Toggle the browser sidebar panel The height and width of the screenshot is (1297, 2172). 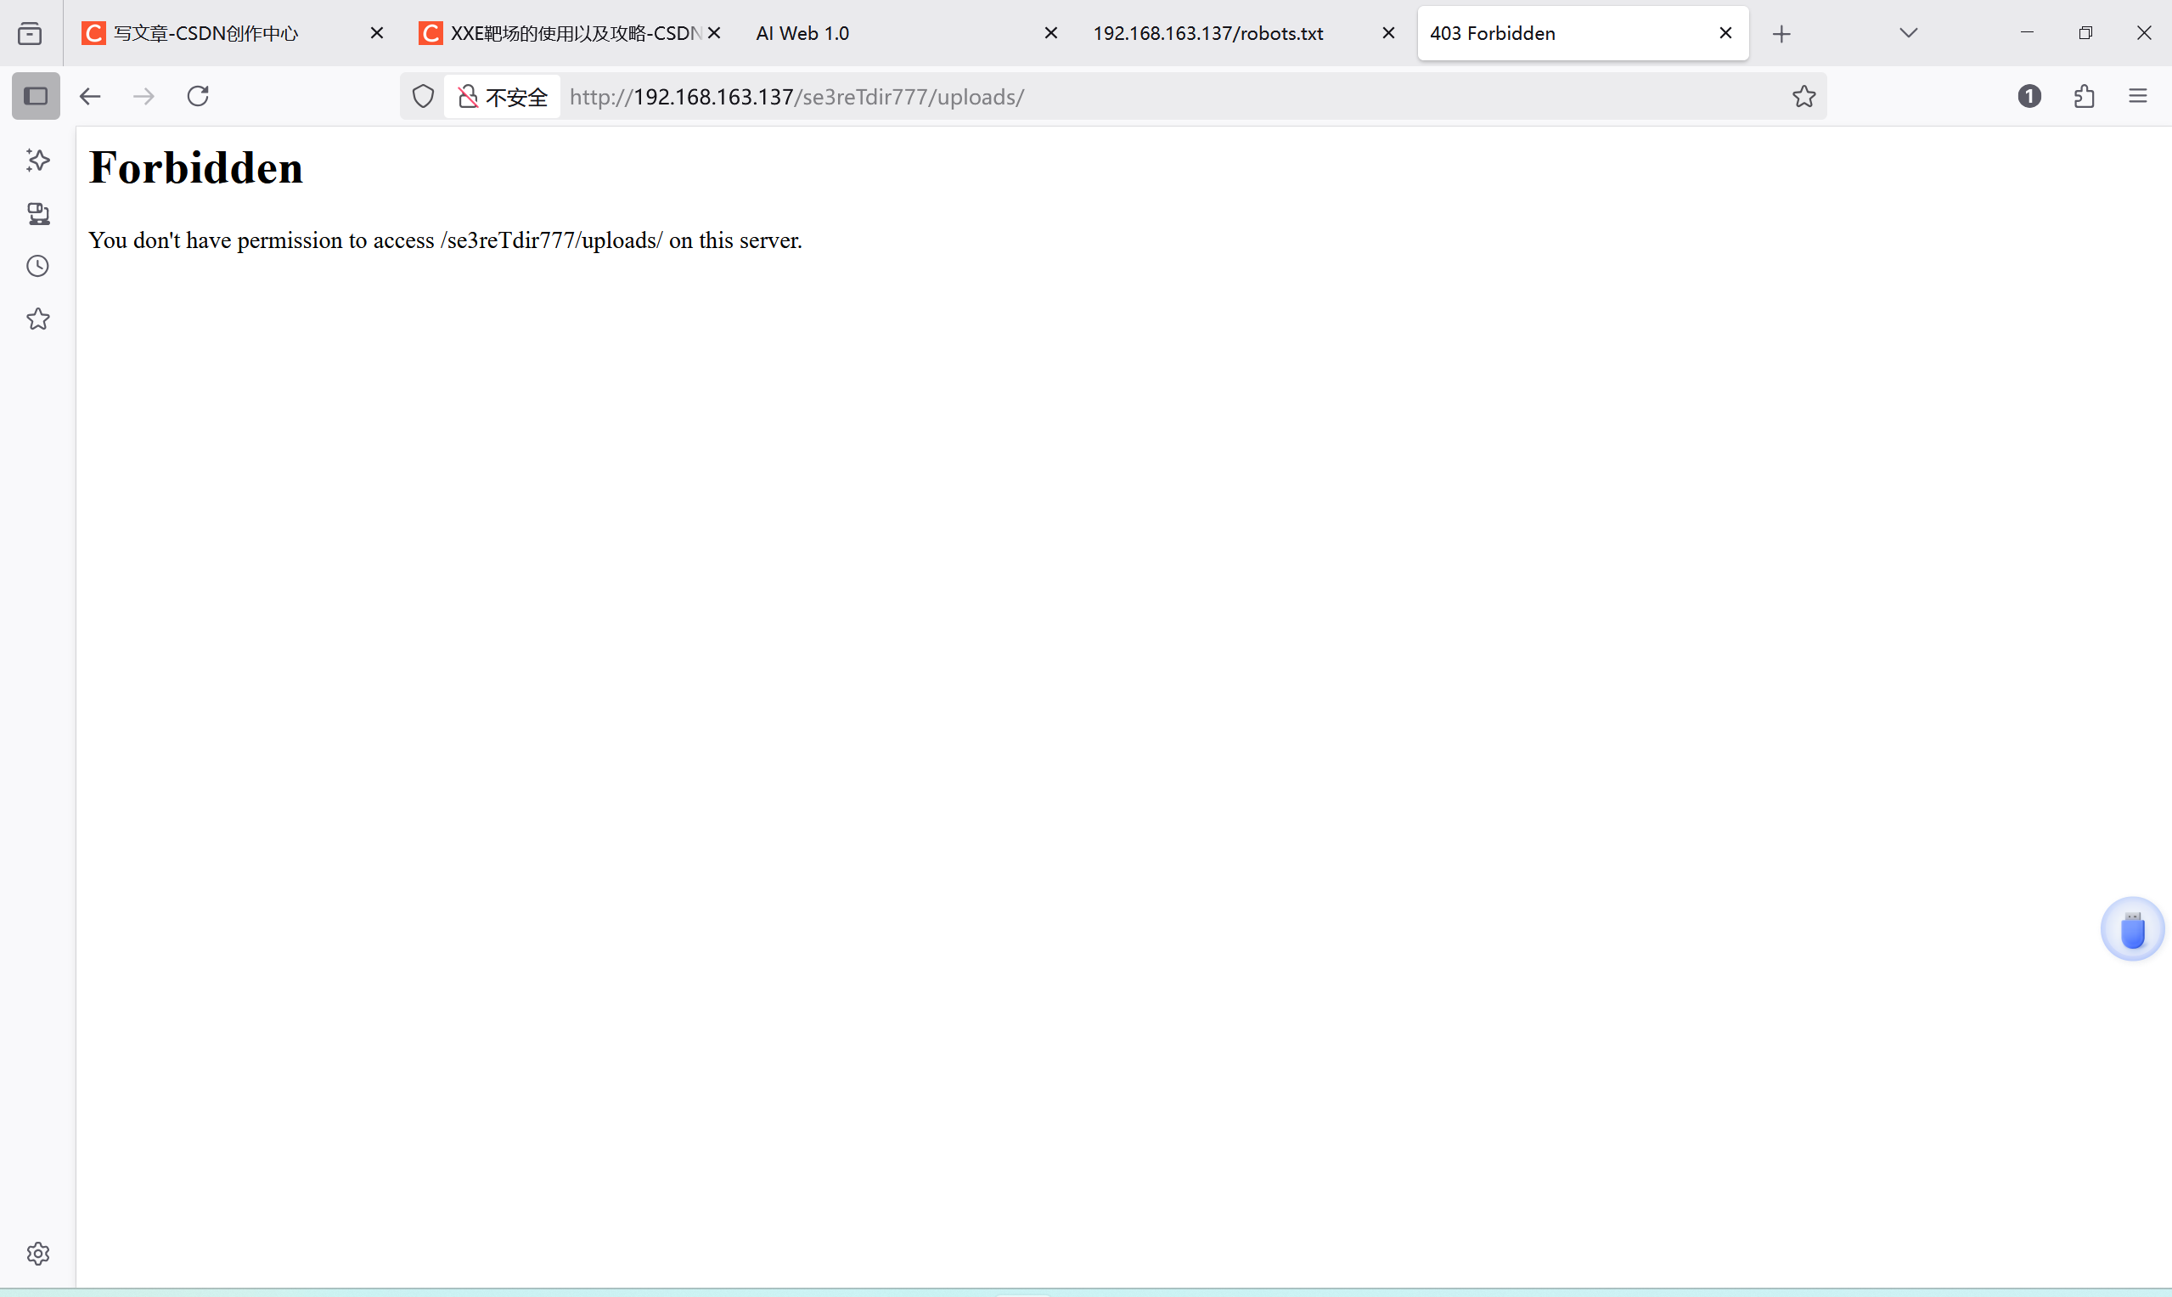pyautogui.click(x=36, y=96)
